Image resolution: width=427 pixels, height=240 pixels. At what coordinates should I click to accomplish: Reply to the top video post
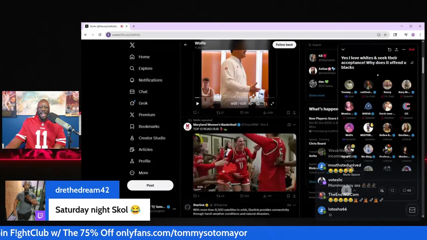(196, 113)
